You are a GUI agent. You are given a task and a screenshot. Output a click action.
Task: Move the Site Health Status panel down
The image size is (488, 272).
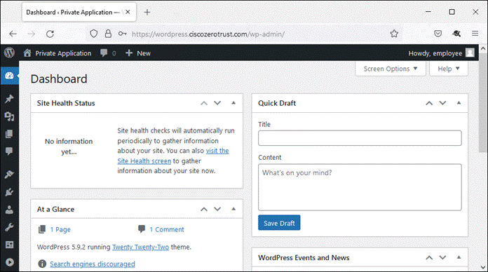(217, 103)
